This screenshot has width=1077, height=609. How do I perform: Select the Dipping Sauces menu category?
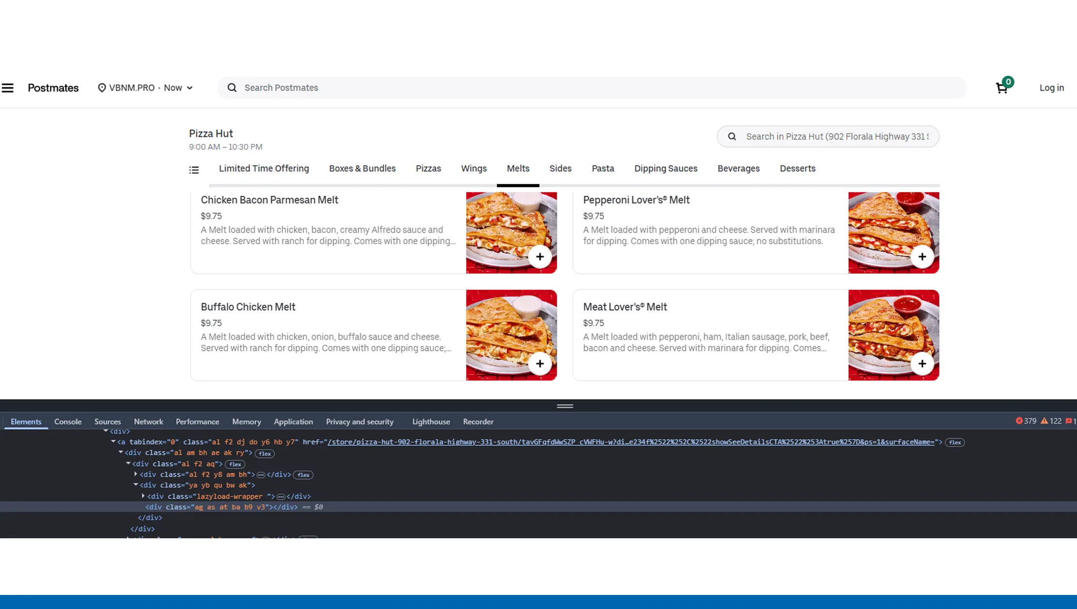click(x=666, y=169)
